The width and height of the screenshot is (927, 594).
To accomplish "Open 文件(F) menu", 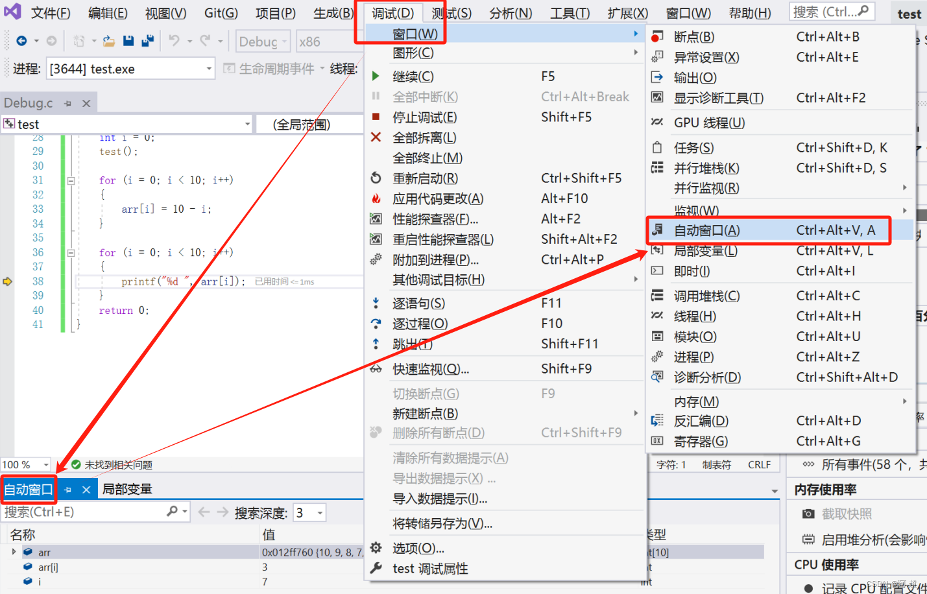I will coord(51,13).
